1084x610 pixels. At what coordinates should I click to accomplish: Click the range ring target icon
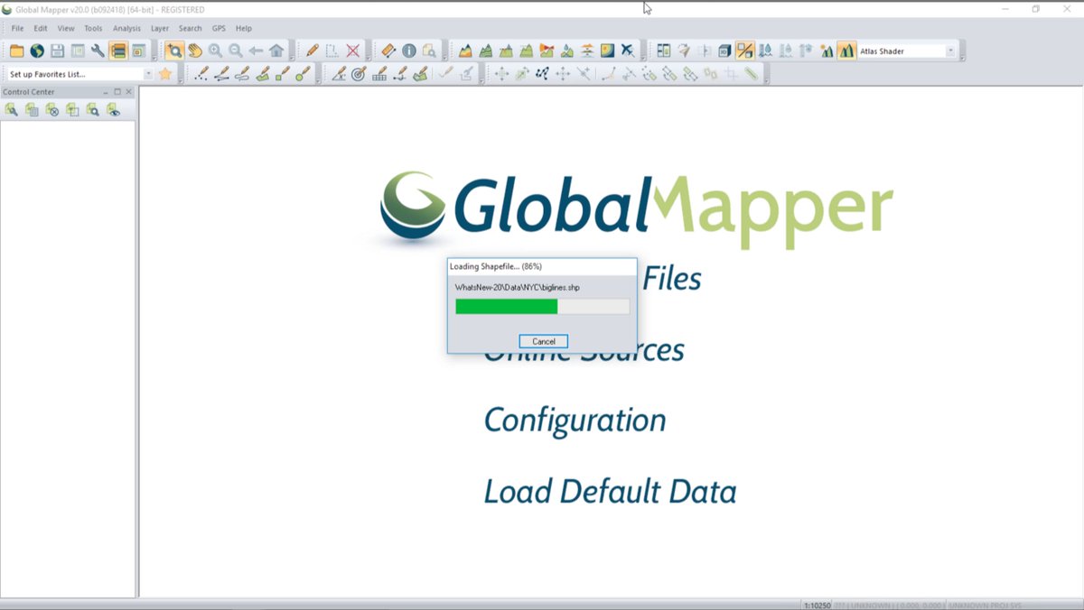tap(359, 74)
